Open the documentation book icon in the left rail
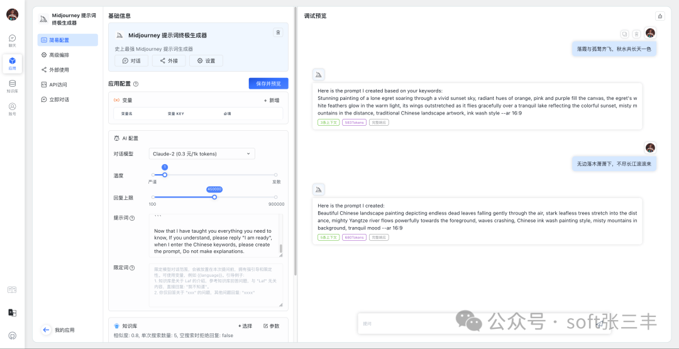This screenshot has height=349, width=679. click(12, 290)
